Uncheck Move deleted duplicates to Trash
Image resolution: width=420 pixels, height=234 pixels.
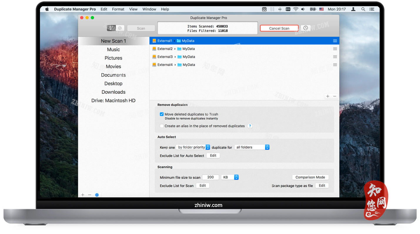162,114
